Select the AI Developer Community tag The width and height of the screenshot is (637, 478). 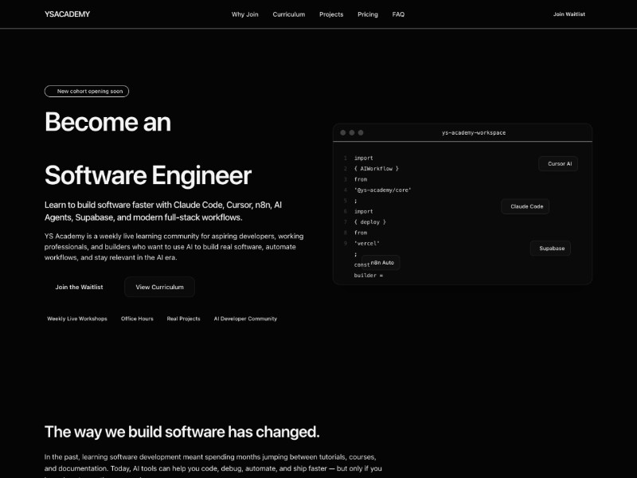click(x=245, y=319)
